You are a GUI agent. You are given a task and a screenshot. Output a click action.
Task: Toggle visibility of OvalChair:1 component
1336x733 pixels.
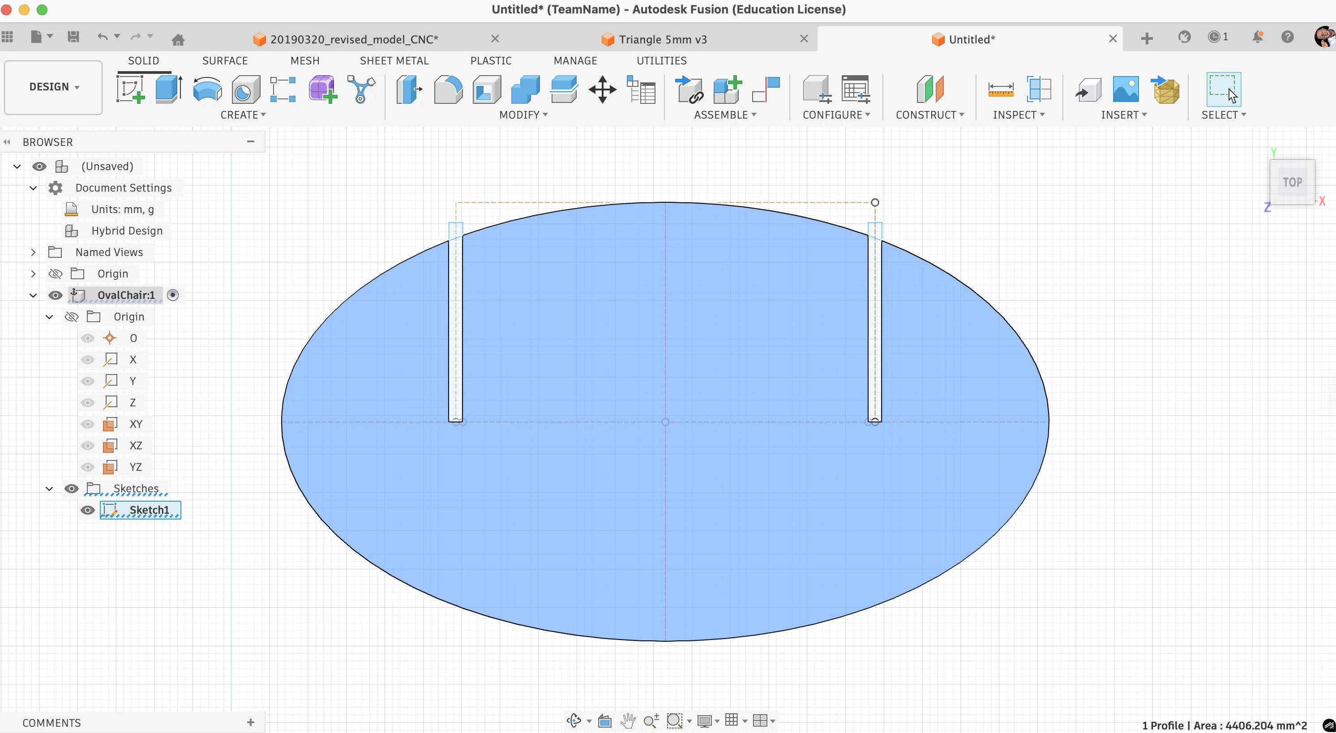tap(56, 295)
